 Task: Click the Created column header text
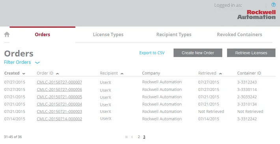[x=12, y=73]
